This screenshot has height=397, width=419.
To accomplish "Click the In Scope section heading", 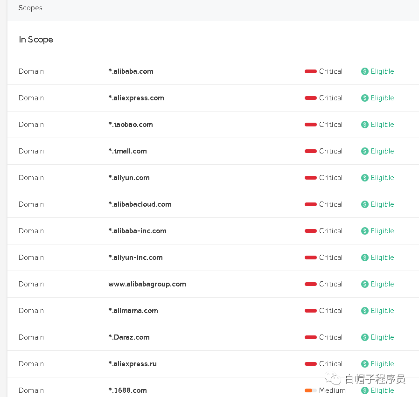I will coord(36,40).
